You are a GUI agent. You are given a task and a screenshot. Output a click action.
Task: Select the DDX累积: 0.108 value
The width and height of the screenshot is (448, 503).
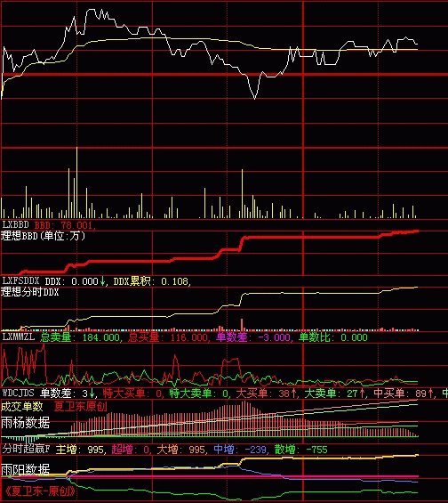click(x=152, y=281)
